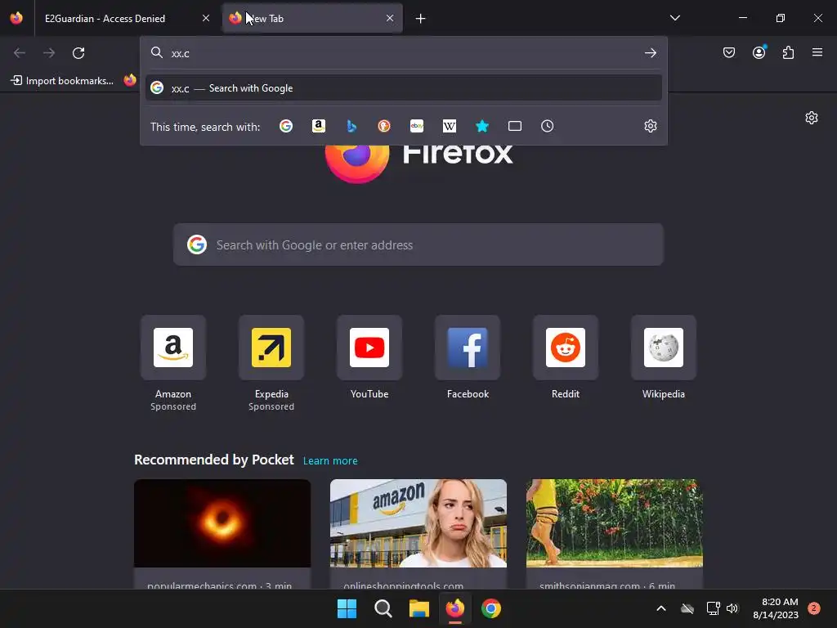Screen dimensions: 837x628
Task: Close the E2Guardian Access Denied tab
Action: (x=206, y=18)
